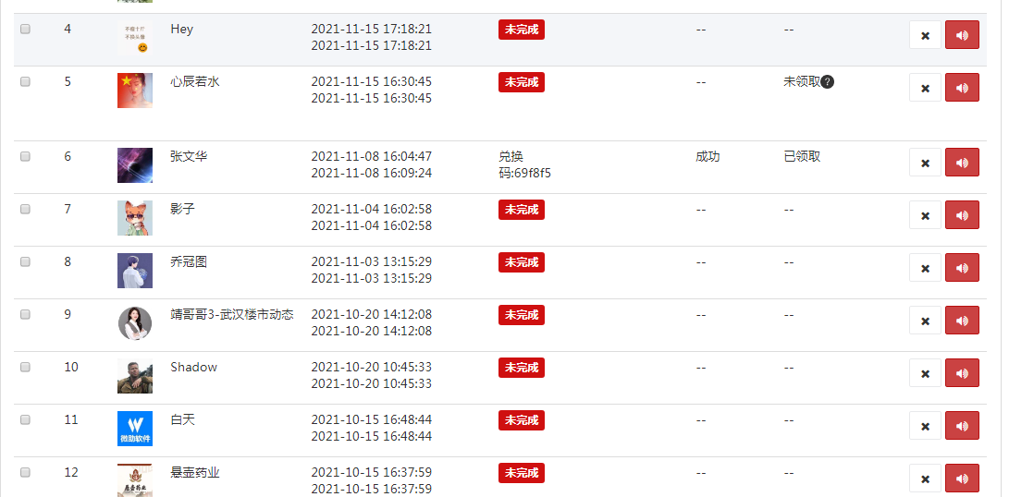Toggle the checkbox for row 12 悬壶药业
The image size is (1009, 497).
click(25, 473)
